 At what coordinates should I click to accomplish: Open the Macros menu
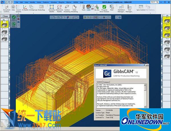pos(69,2)
